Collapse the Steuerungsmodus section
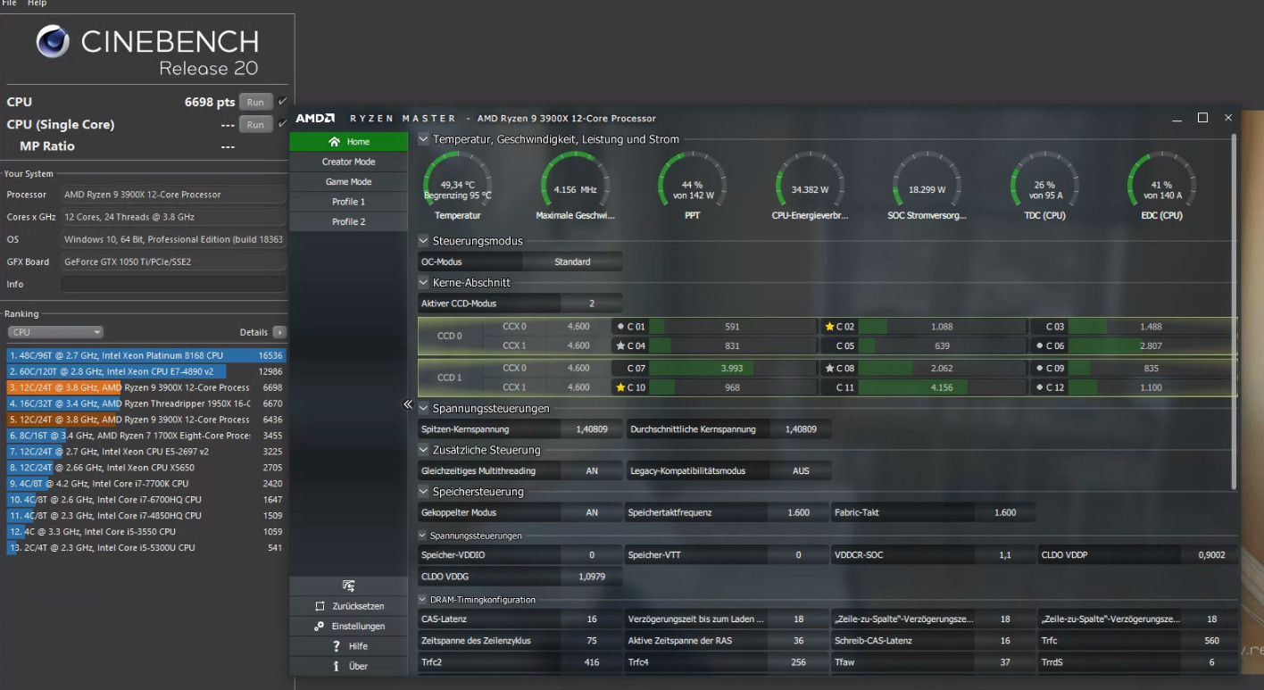This screenshot has width=1264, height=690. 423,241
